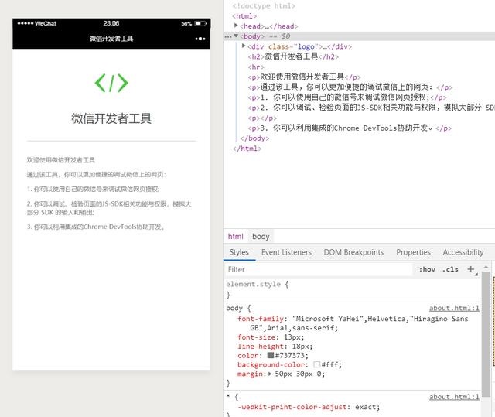This screenshot has width=495, height=417.
Task: Click the -webkit-print-color-adjust property
Action: pyautogui.click(x=292, y=407)
